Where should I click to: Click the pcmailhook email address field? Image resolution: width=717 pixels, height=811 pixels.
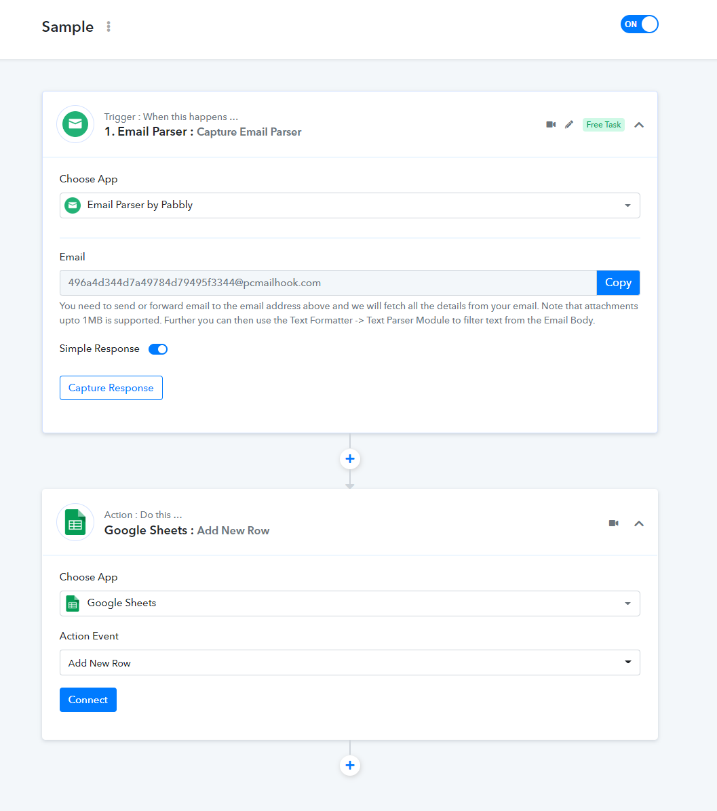328,283
